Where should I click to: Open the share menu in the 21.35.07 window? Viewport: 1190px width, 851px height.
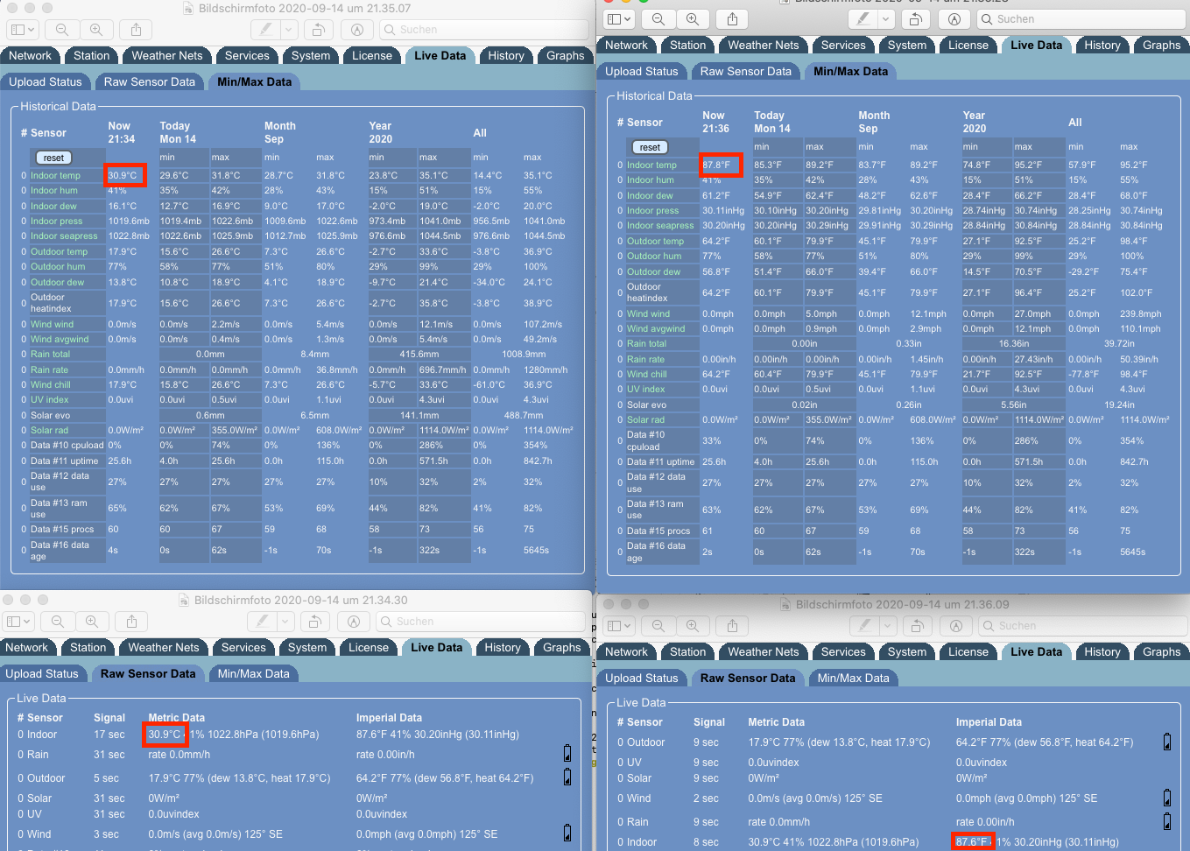pos(136,29)
